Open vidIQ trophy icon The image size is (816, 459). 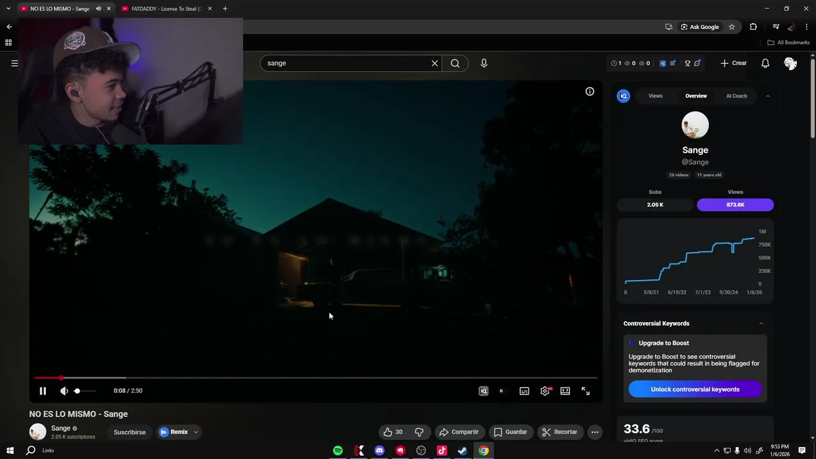(687, 63)
